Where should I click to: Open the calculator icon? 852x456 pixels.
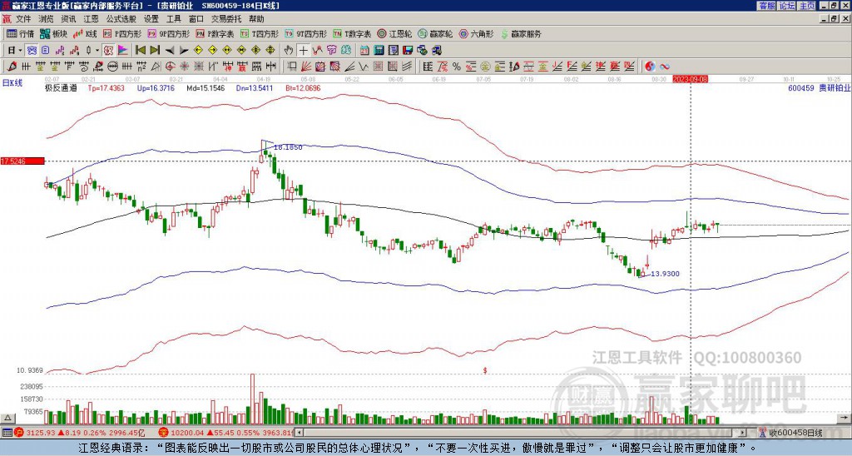379,51
